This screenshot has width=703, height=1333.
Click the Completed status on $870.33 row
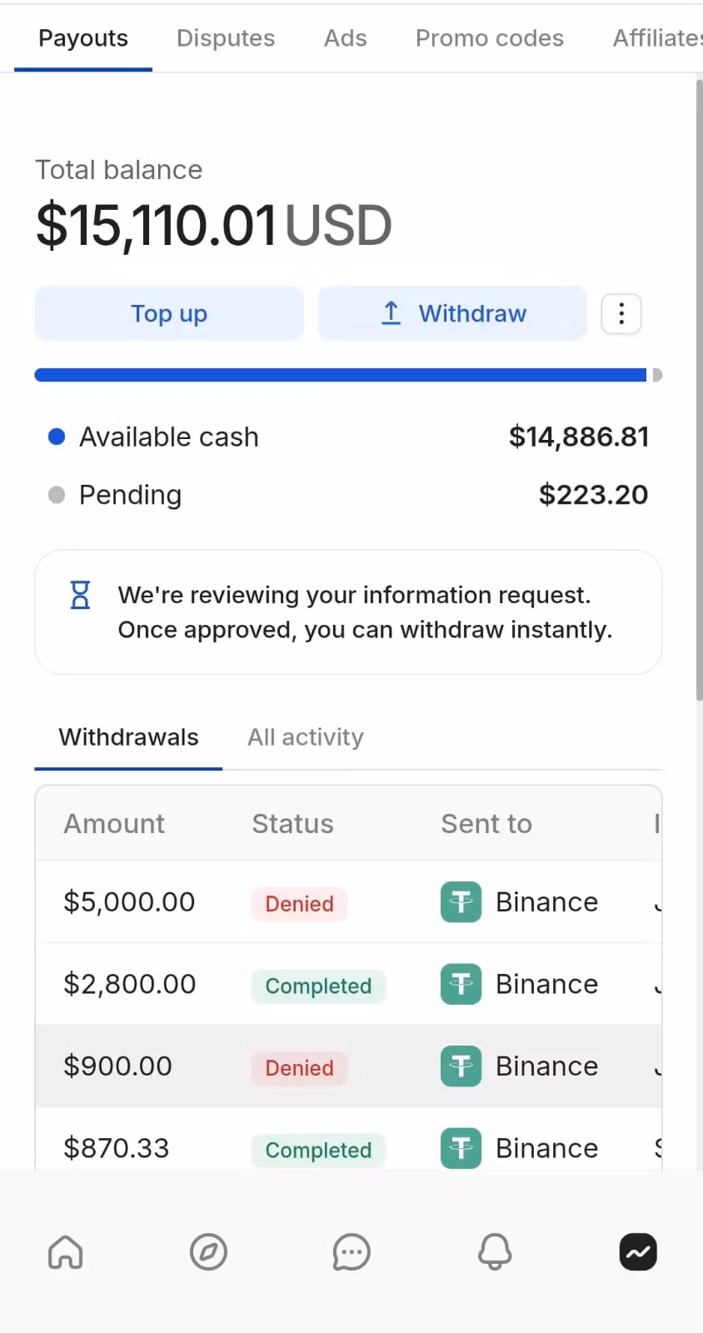pos(318,1150)
